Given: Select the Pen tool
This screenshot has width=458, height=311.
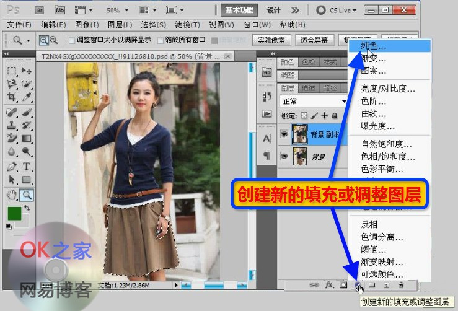Looking at the screenshot, I should [11, 167].
